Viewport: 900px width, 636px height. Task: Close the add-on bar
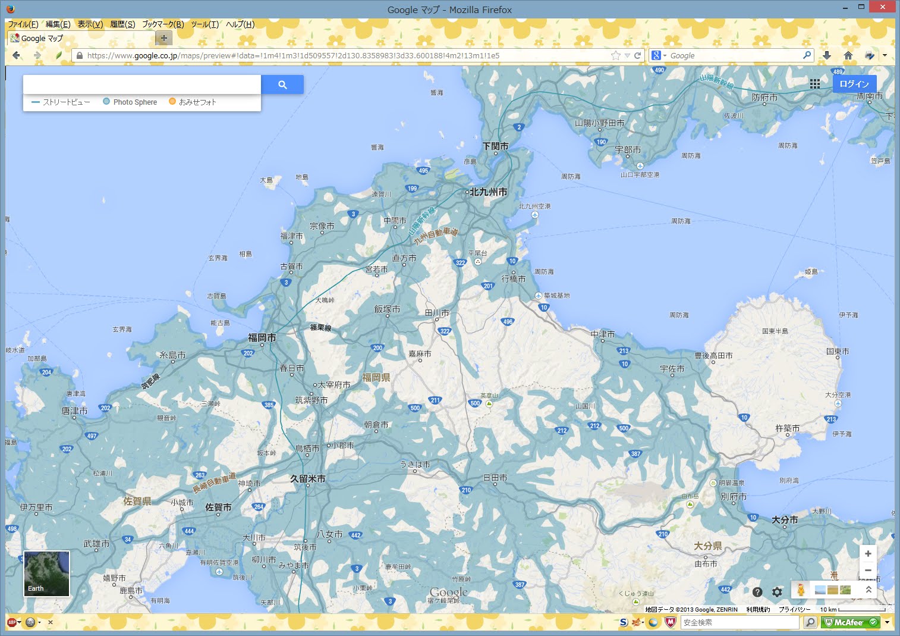pyautogui.click(x=51, y=622)
